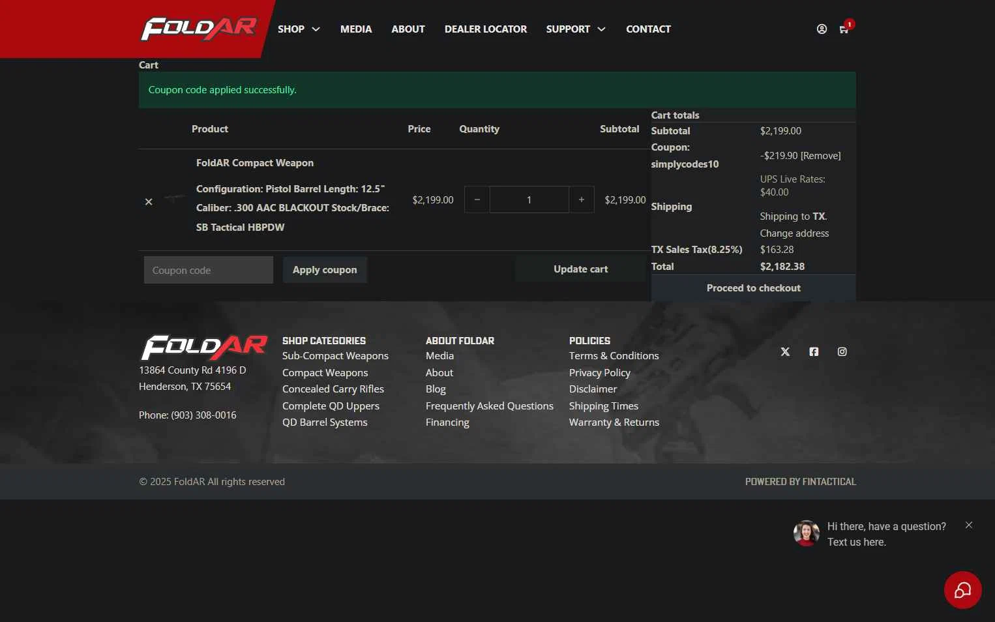Open the user account icon
The height and width of the screenshot is (622, 995).
click(x=822, y=29)
